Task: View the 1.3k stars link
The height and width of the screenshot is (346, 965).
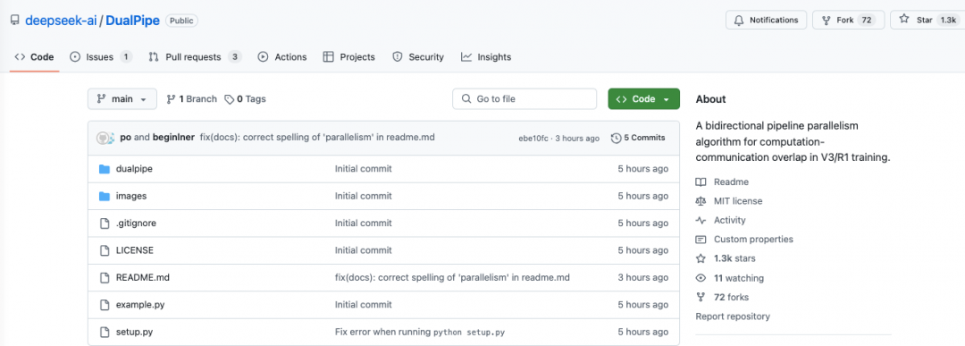Action: (x=734, y=258)
